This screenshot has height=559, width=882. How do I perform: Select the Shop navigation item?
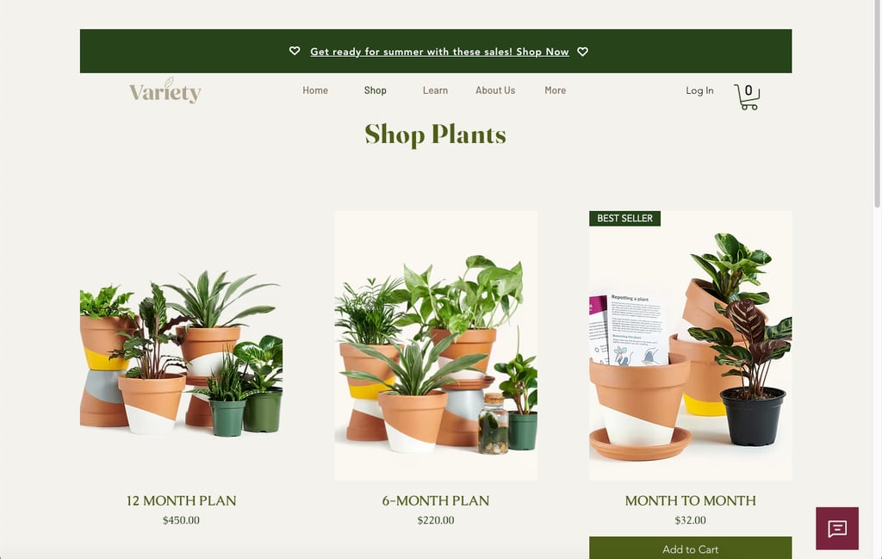coord(376,90)
